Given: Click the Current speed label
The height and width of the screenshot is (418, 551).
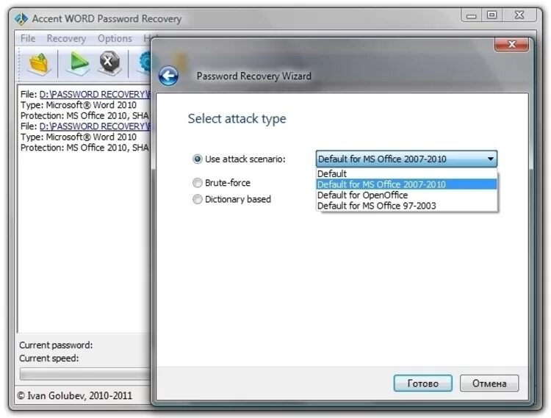Looking at the screenshot, I should point(48,358).
